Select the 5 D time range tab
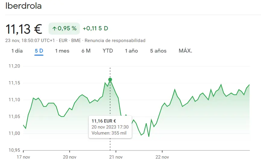Viewport: 261px width, 164px height. 39,51
